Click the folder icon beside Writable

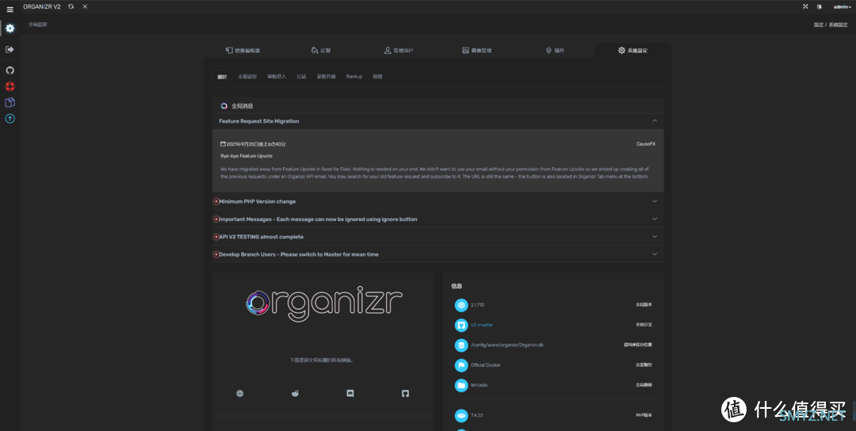coord(461,385)
